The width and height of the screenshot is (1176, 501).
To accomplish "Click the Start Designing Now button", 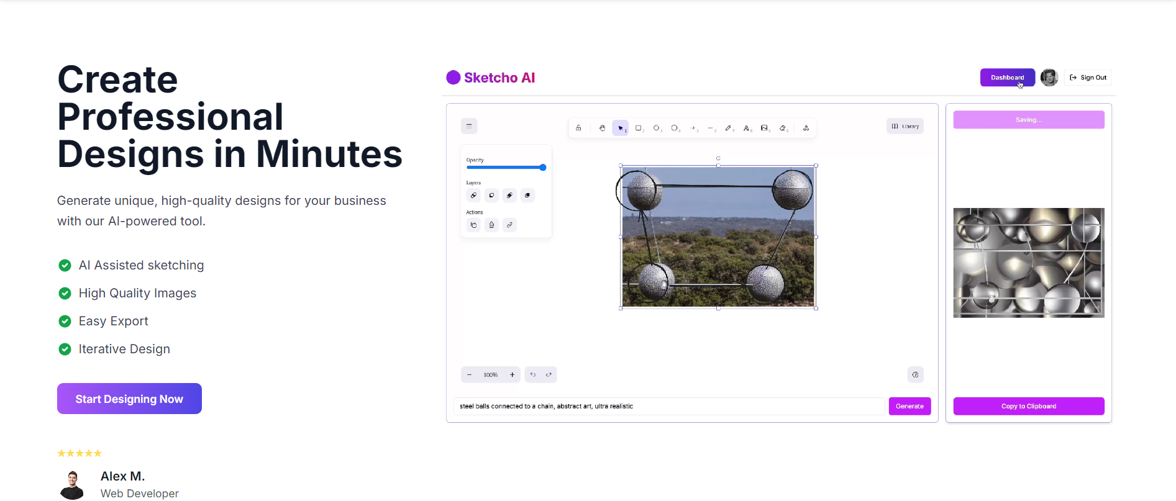I will pos(129,399).
